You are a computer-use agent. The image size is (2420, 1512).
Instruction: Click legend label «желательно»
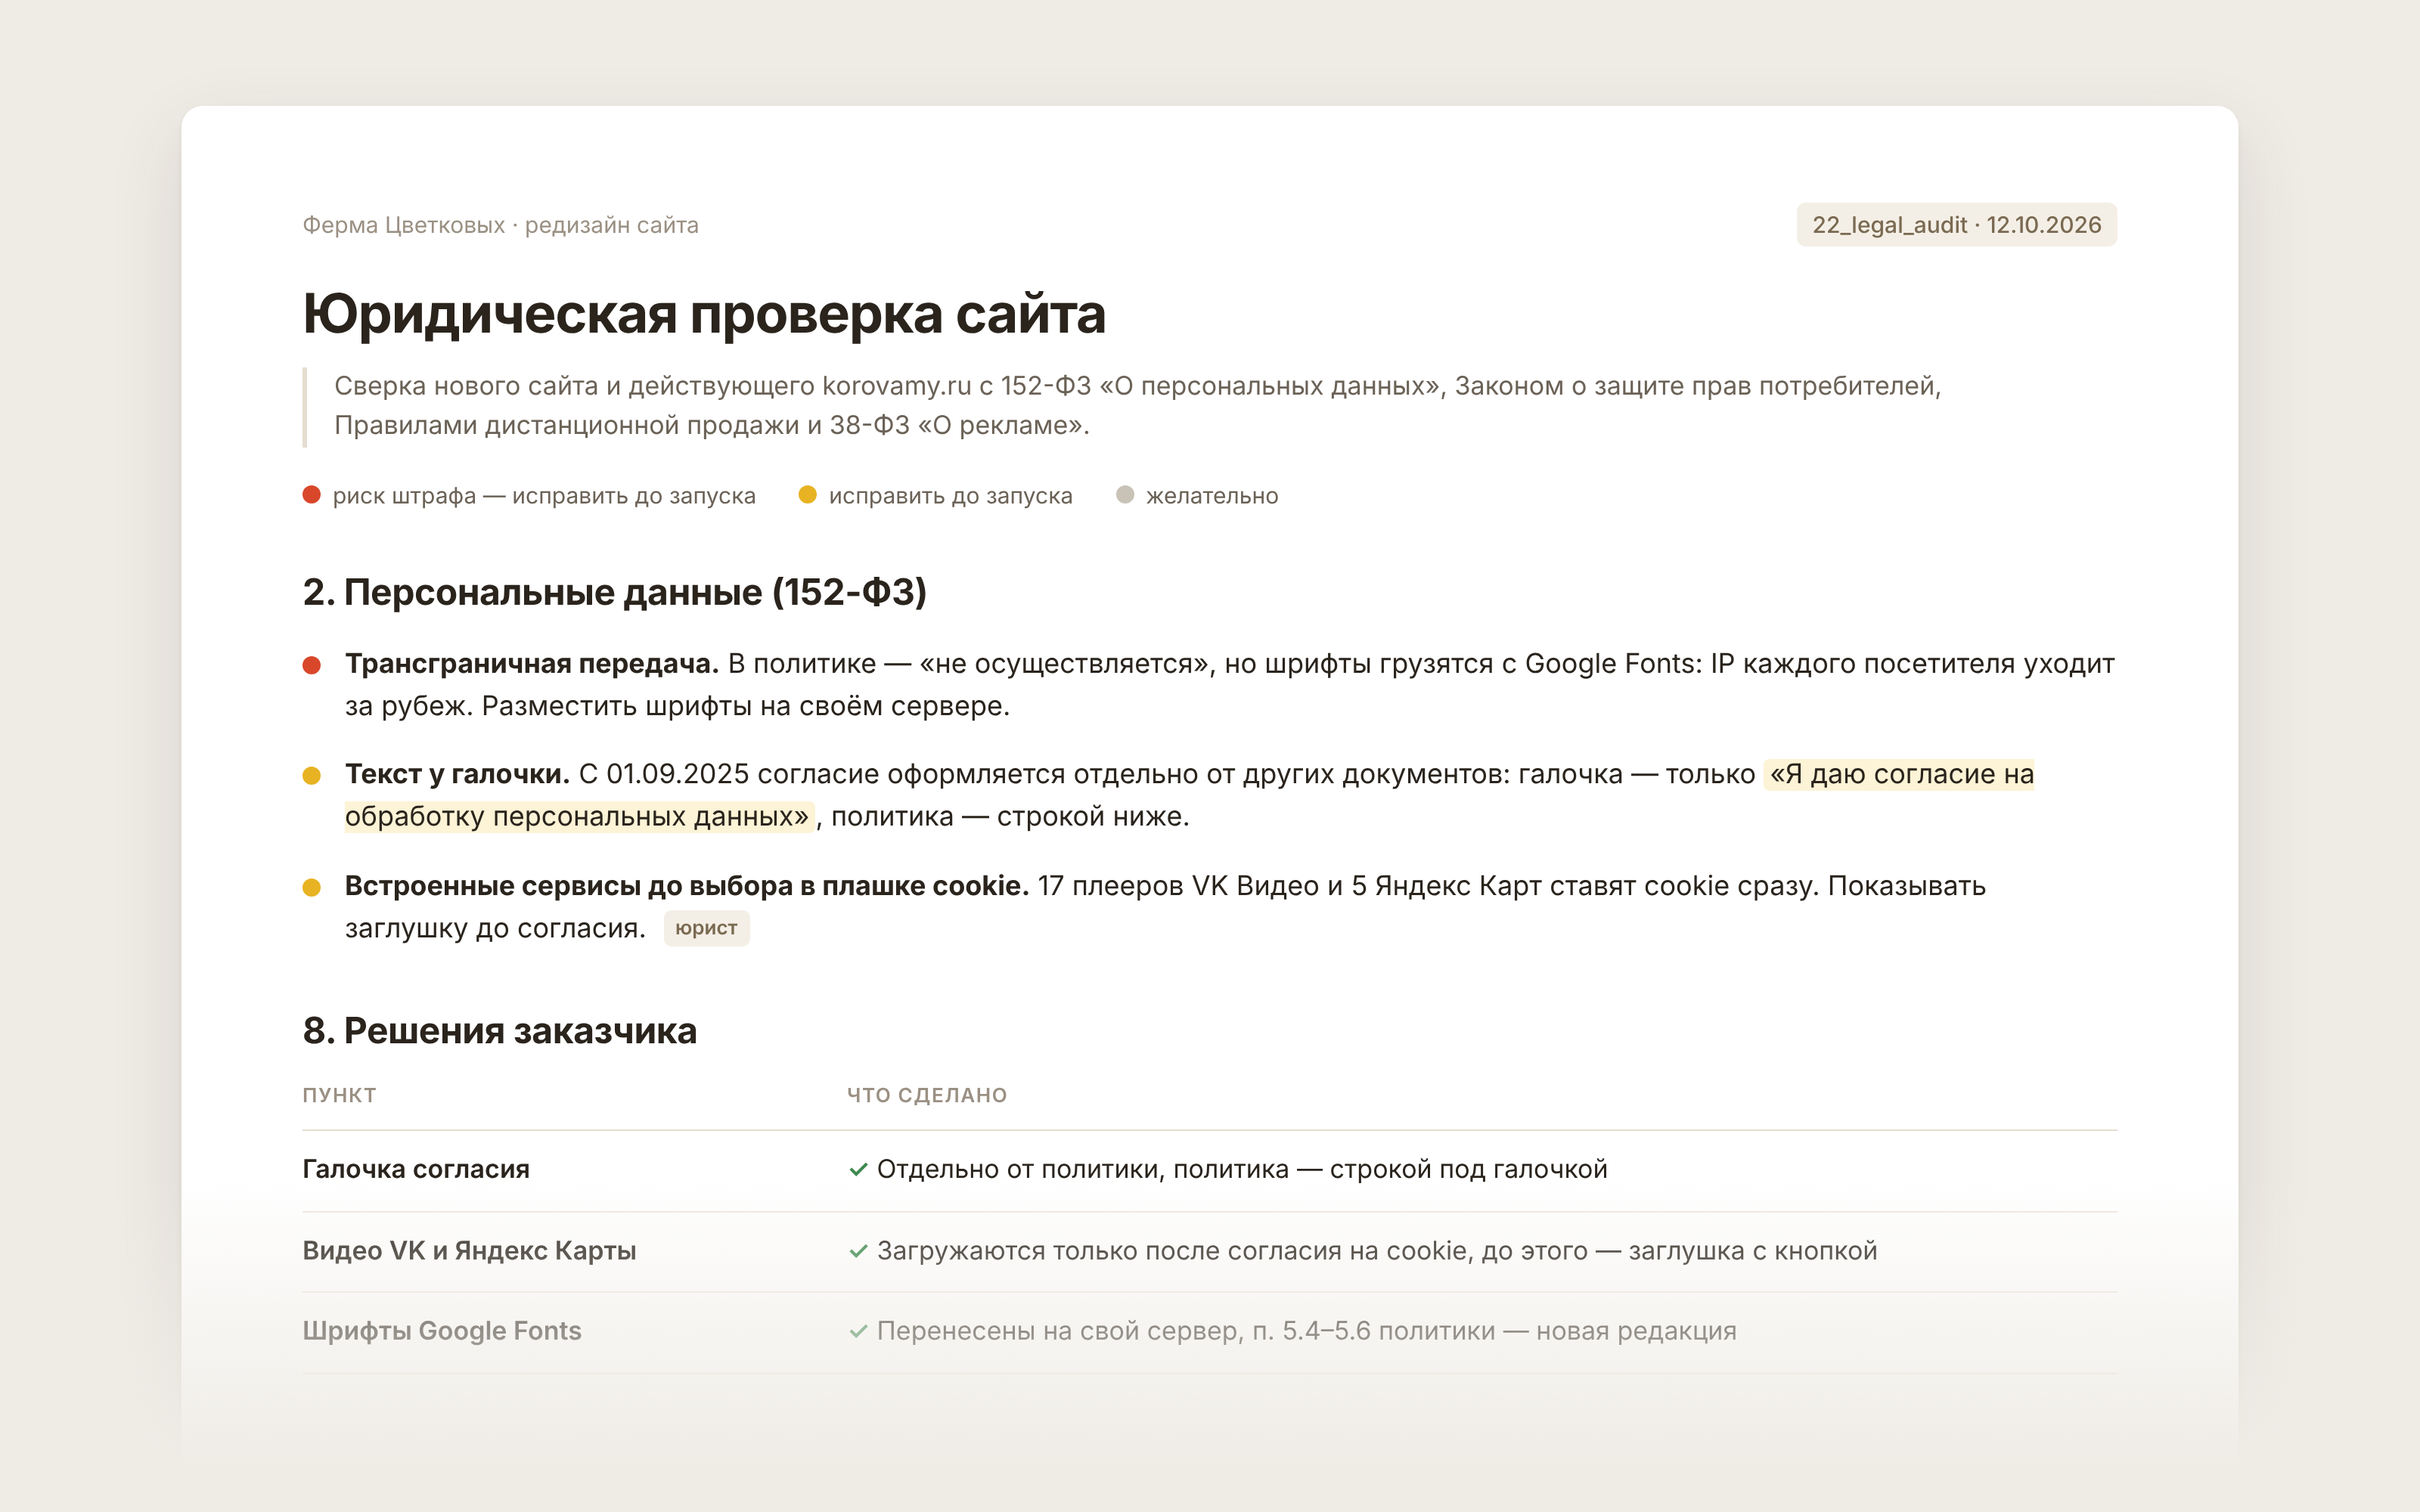(1212, 496)
